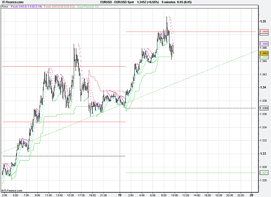Select the black 1.3369 price level tag

point(264,108)
